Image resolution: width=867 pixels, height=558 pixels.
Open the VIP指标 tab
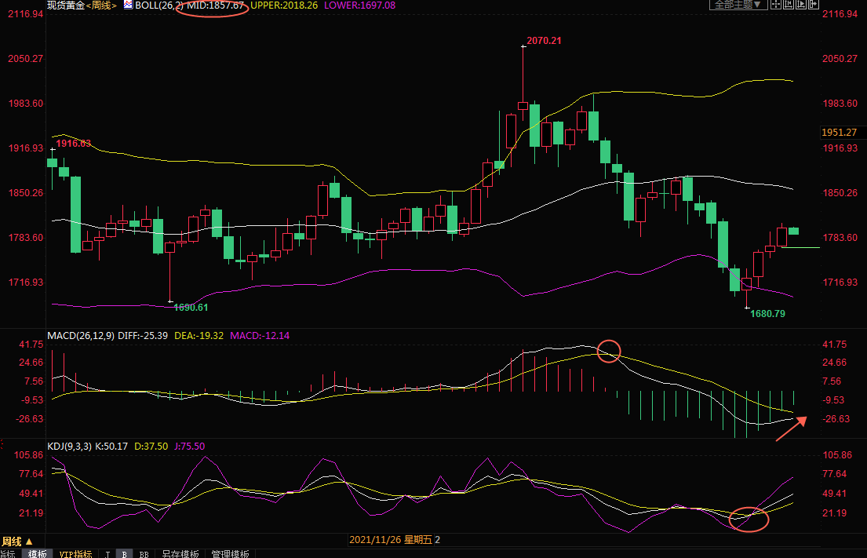click(75, 553)
